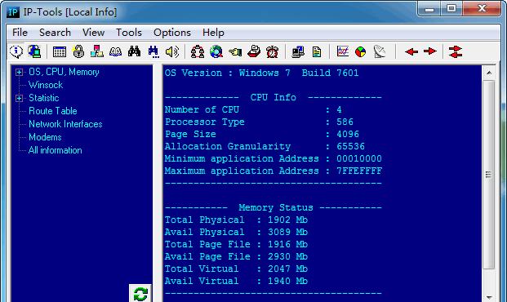Viewport: 507px width, 302px height.
Task: Open the computer terminal Telnet tool
Action: pyautogui.click(x=298, y=51)
